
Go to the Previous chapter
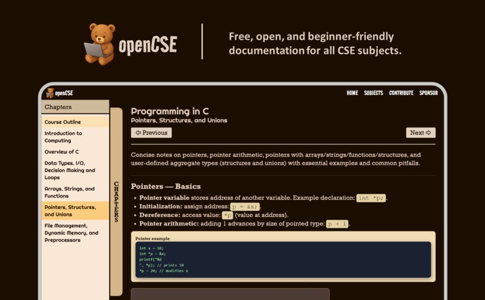click(151, 132)
